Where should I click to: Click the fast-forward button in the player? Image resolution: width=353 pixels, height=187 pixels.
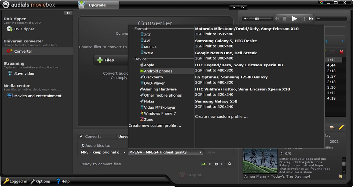coord(311,19)
